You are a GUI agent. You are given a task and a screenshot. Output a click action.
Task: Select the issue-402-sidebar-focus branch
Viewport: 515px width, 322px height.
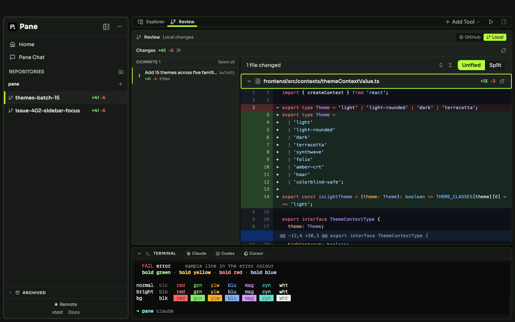[66, 111]
